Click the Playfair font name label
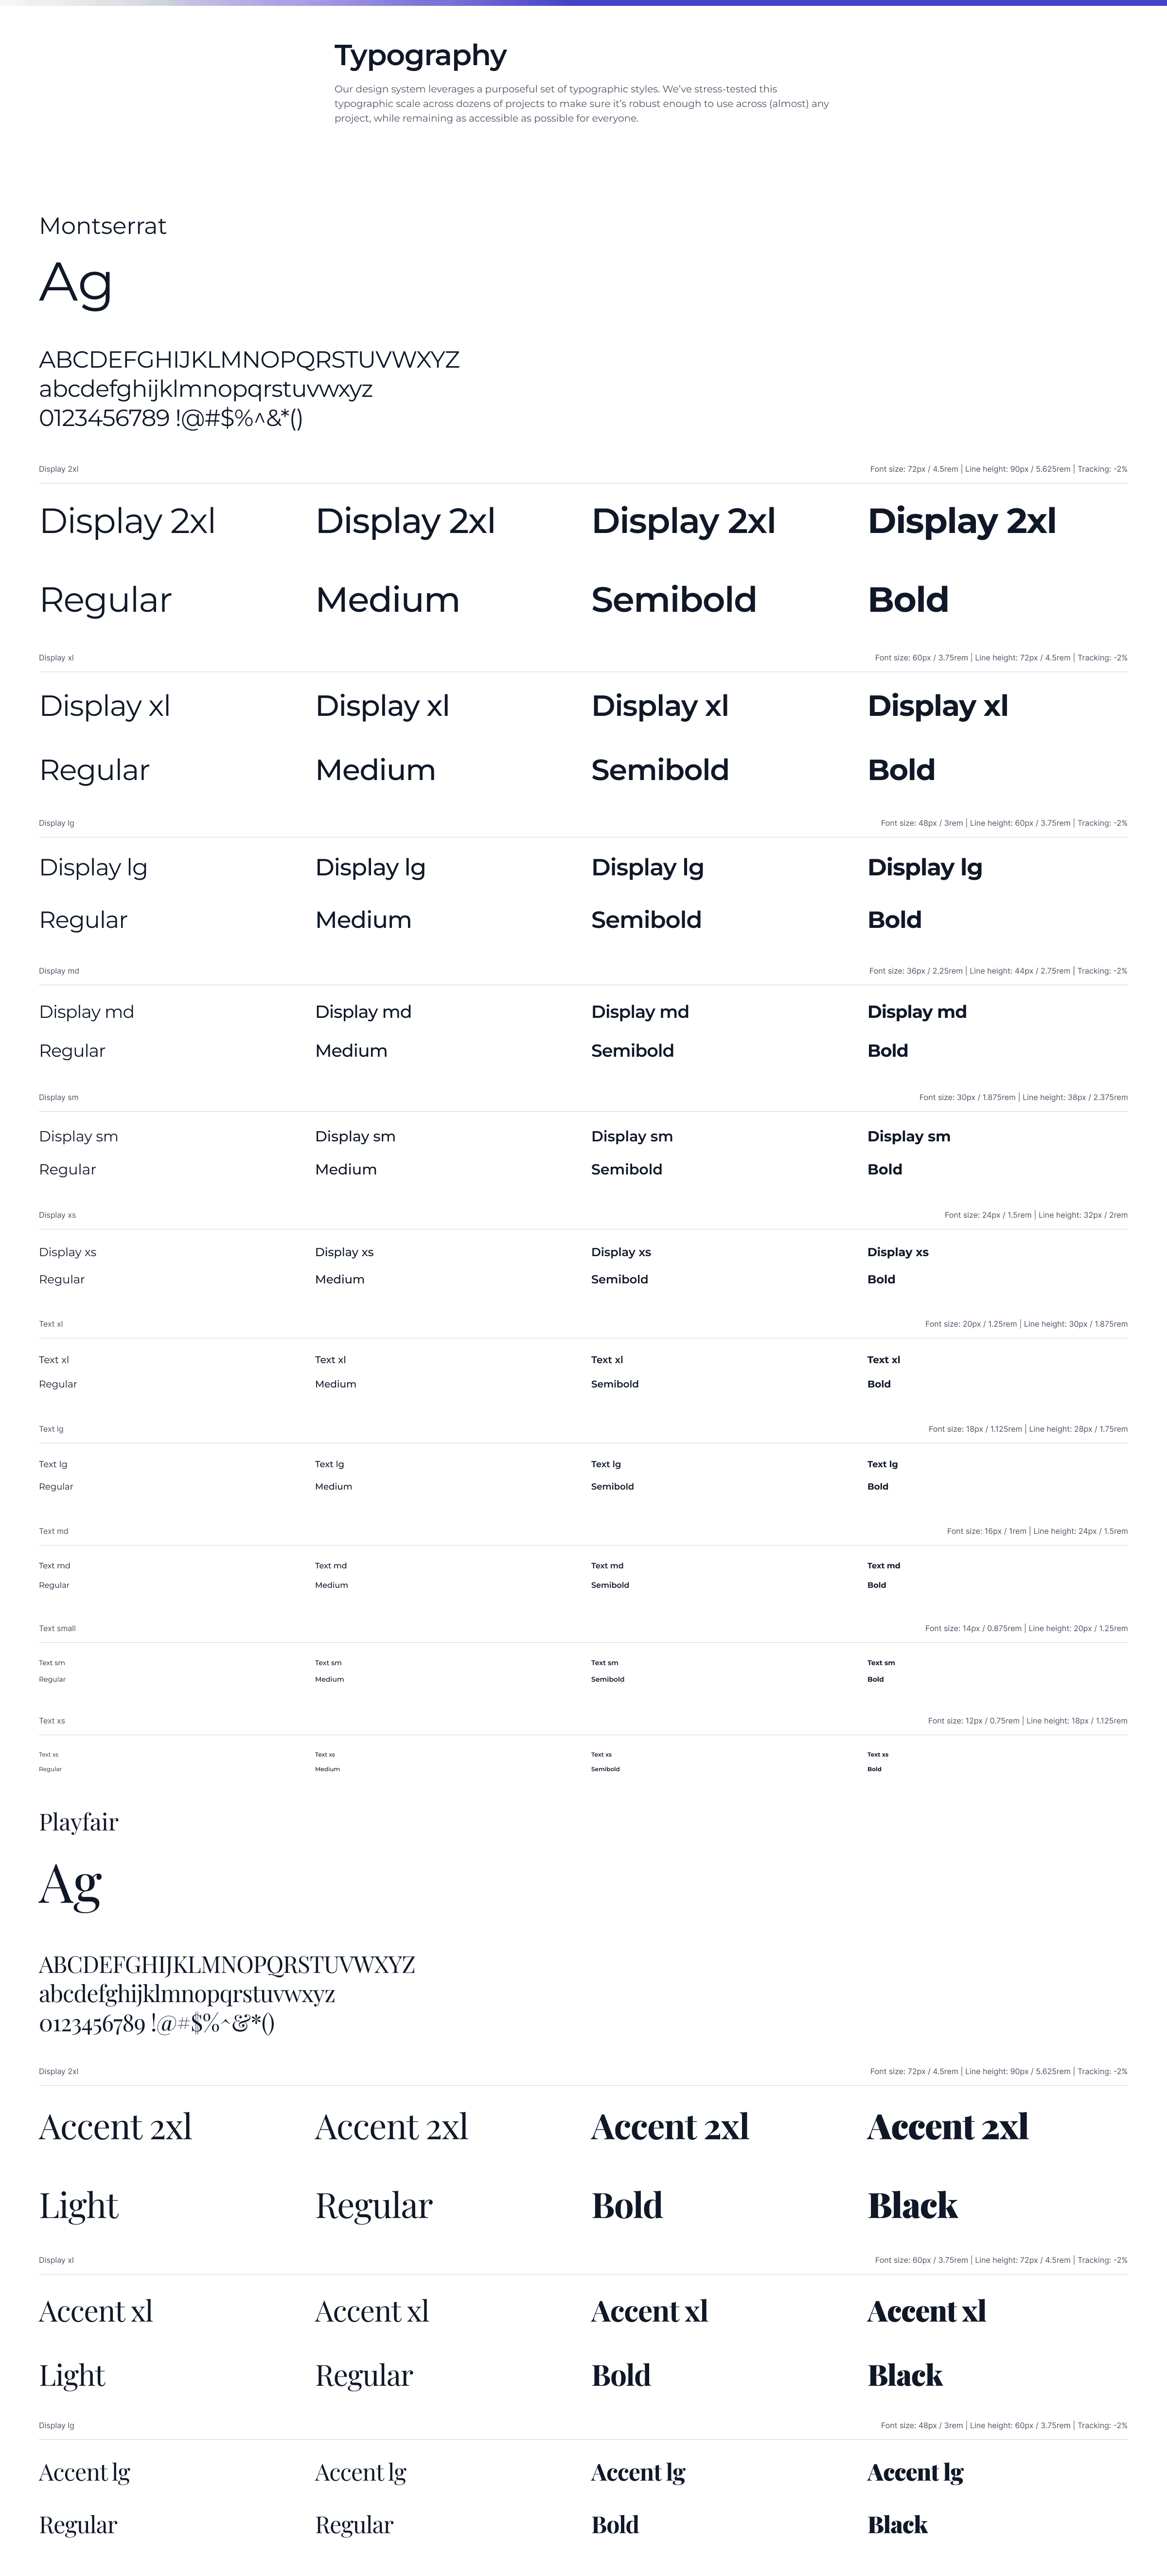1167x2576 pixels. pyautogui.click(x=78, y=1822)
